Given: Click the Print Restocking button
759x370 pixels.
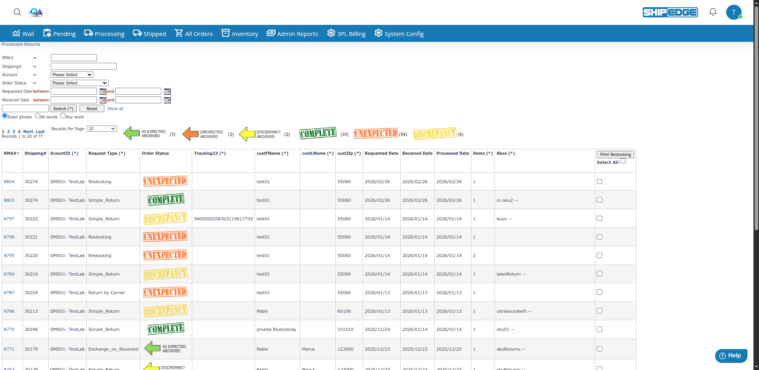Looking at the screenshot, I should (x=615, y=154).
